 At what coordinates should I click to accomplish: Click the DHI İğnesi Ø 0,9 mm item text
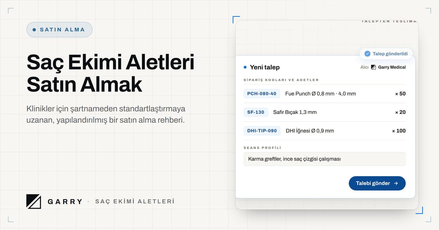coord(310,131)
